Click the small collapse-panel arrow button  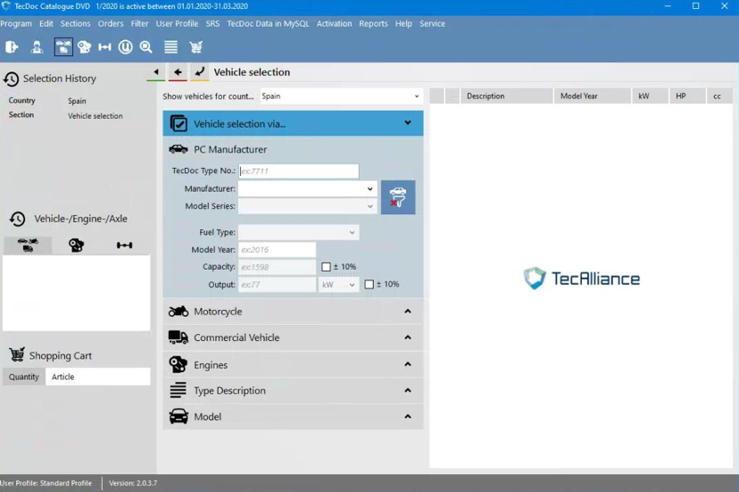pos(156,72)
